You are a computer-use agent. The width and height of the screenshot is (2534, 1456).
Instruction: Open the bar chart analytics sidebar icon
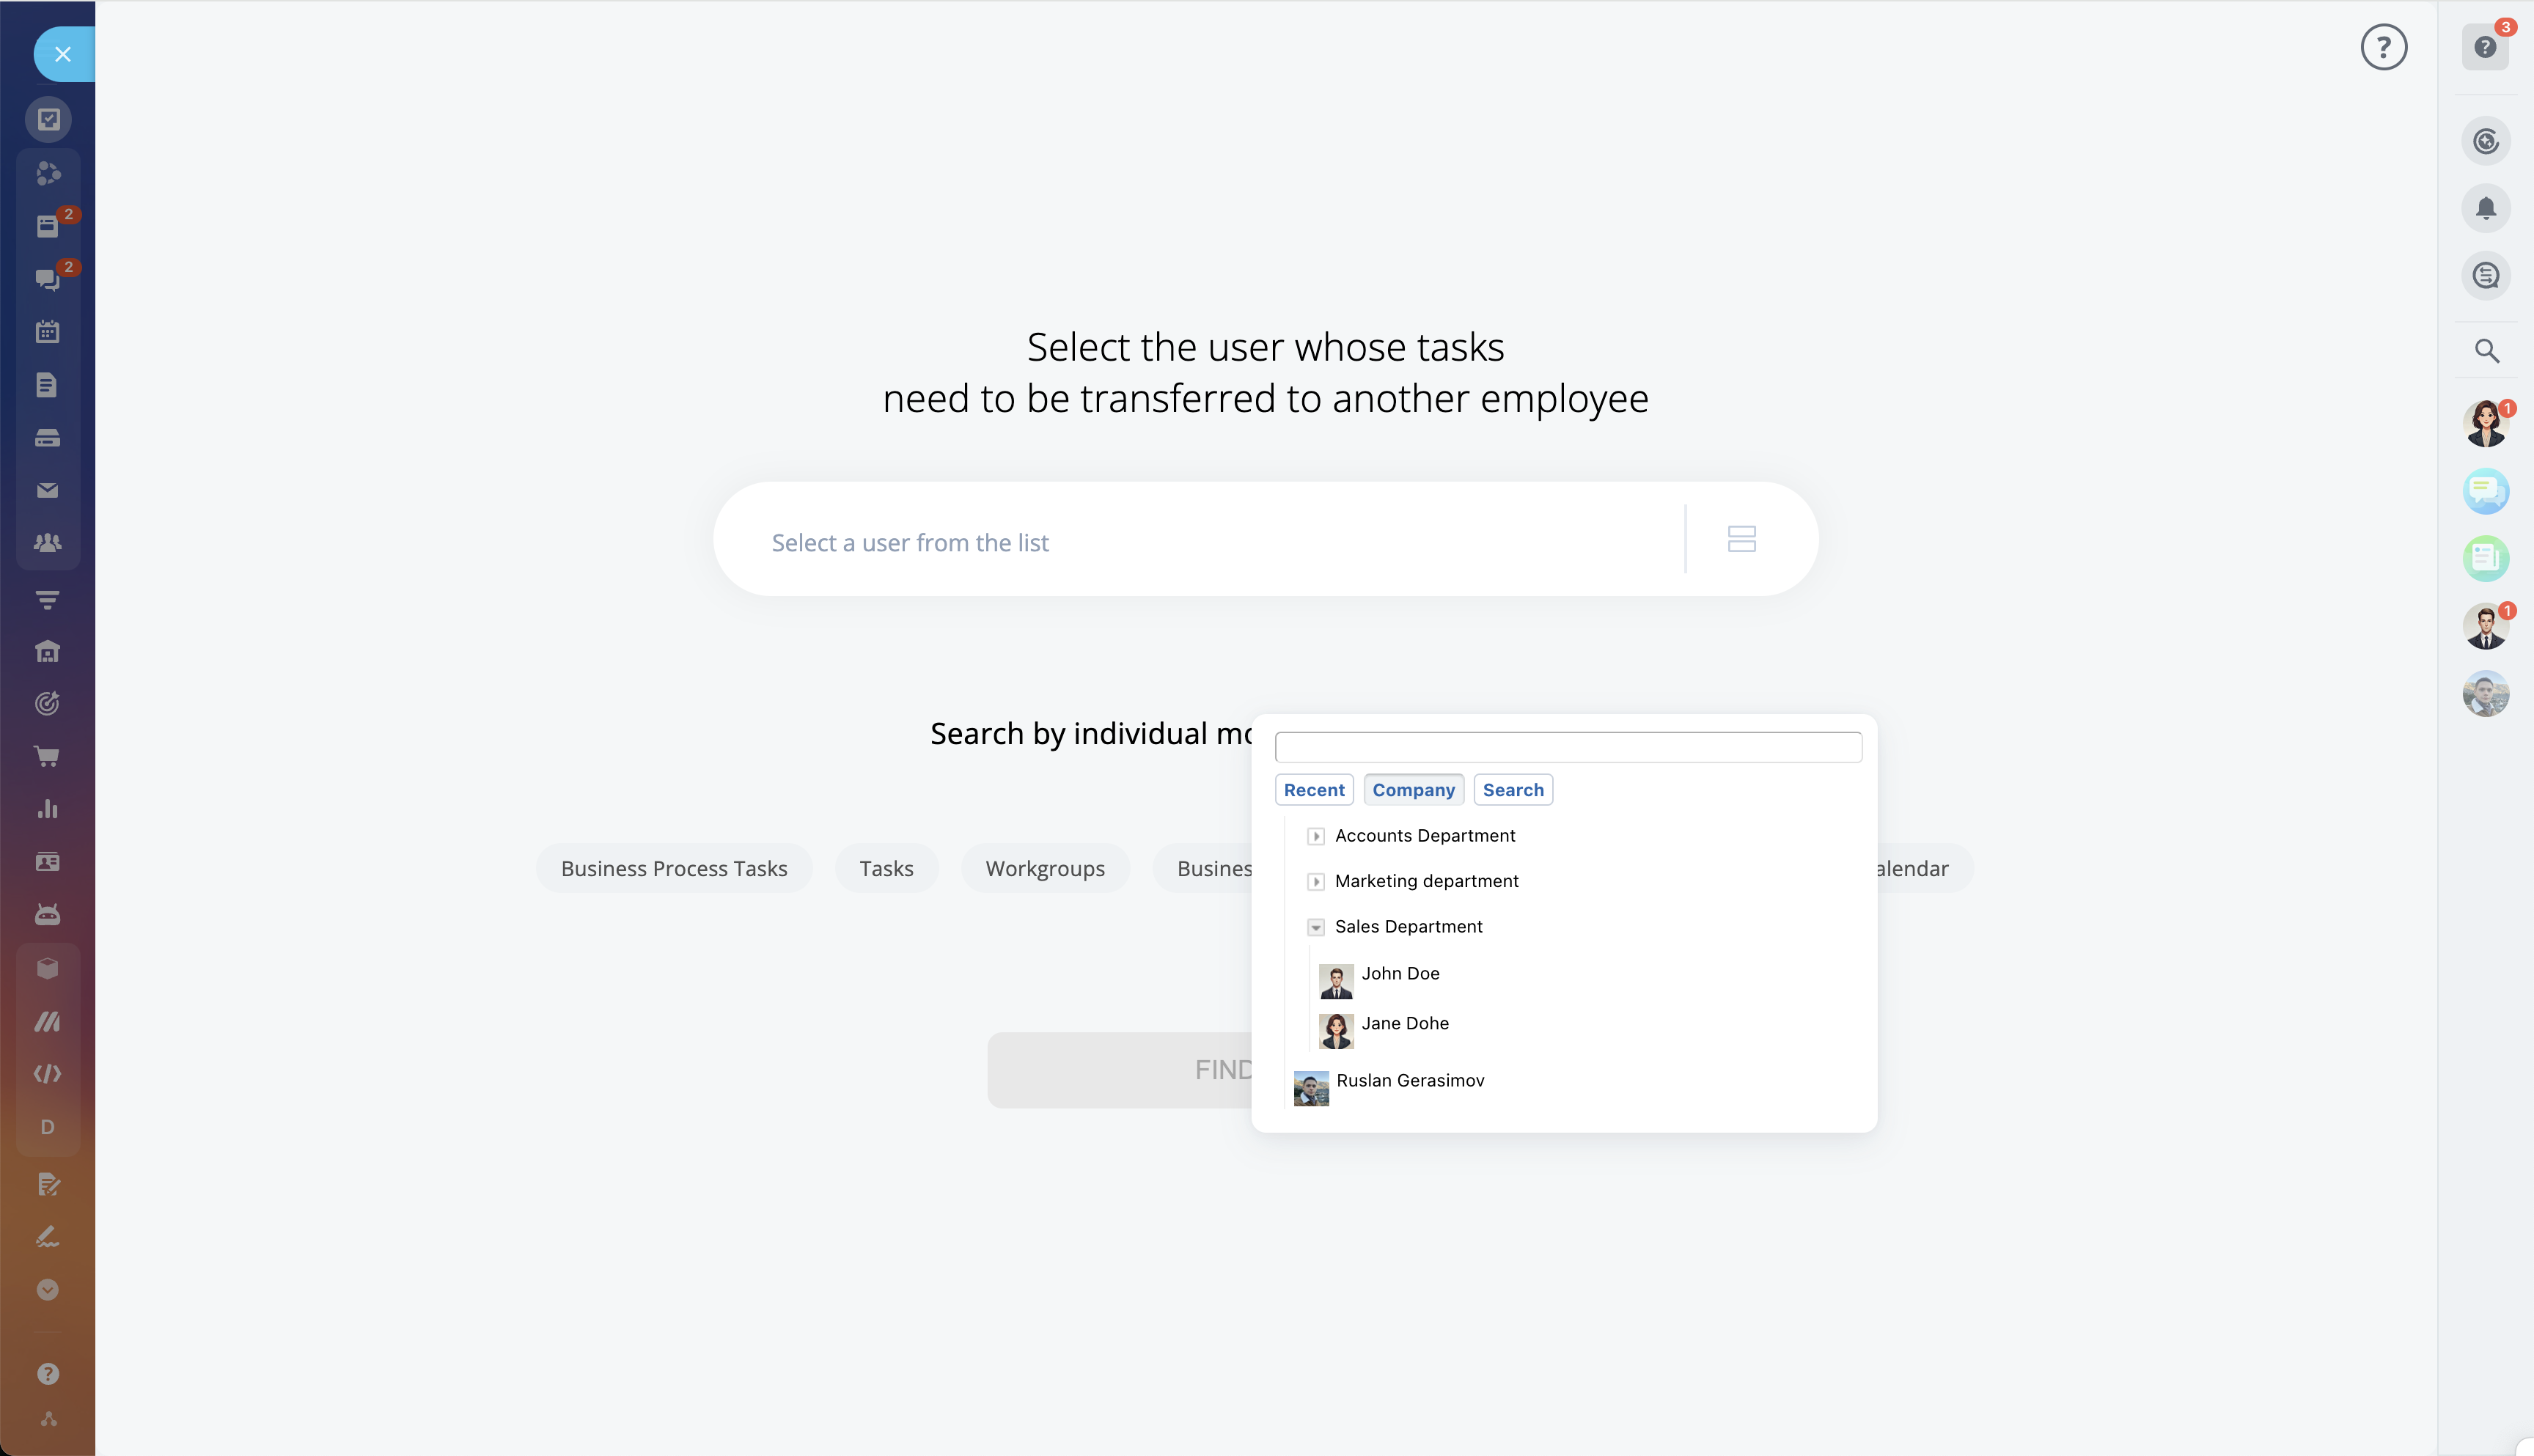[47, 809]
